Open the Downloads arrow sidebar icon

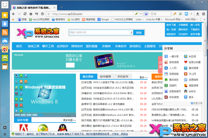pyautogui.click(x=5, y=24)
